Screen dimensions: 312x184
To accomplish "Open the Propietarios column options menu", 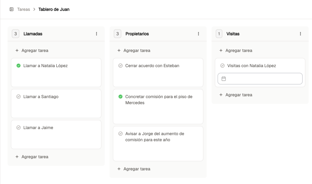I will [198, 34].
